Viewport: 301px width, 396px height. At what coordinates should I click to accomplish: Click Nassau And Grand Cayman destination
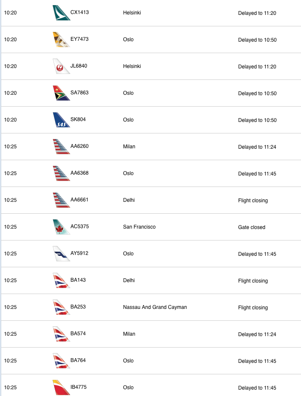click(155, 307)
